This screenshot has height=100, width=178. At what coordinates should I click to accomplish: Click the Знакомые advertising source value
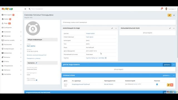click(89, 54)
